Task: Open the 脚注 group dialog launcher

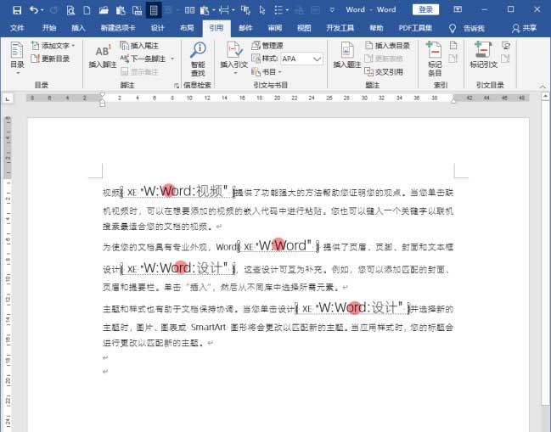Action: [x=177, y=86]
